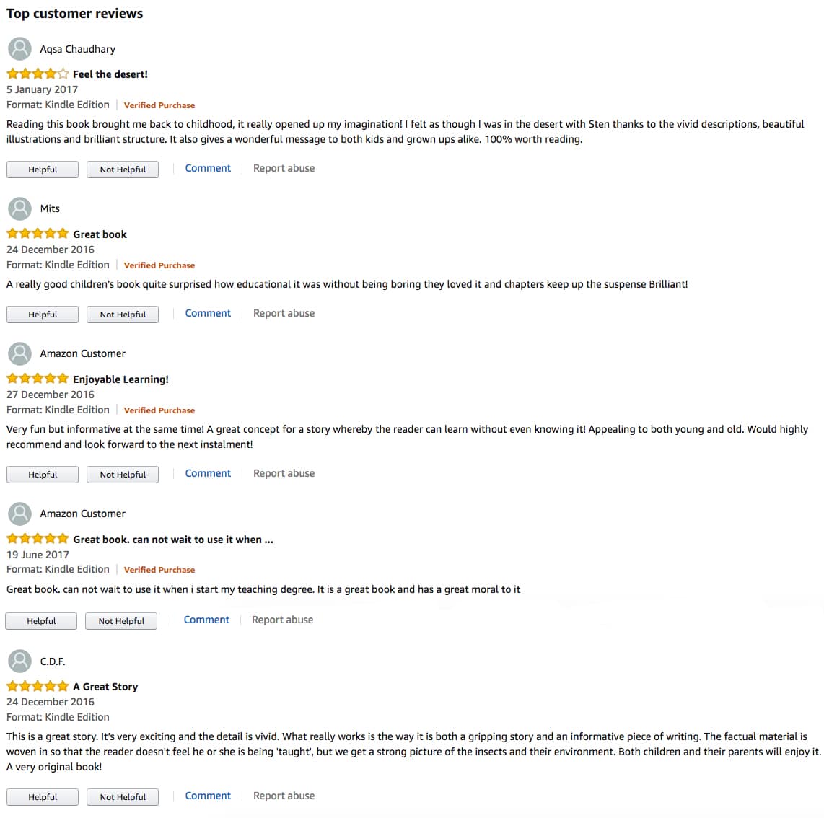Open Comment link under 'A Great Story' review
The width and height of the screenshot is (824, 818).
point(208,796)
